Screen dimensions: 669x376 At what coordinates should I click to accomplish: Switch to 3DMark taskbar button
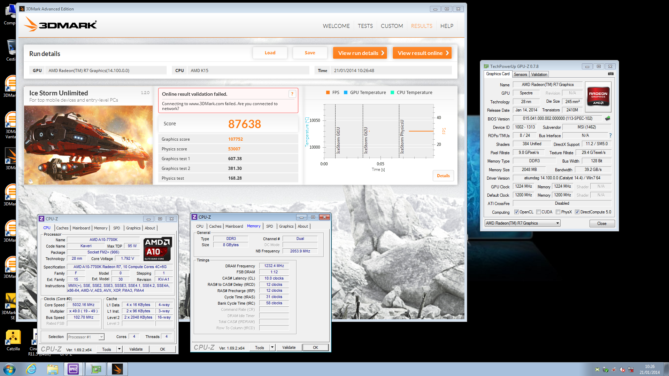point(117,369)
